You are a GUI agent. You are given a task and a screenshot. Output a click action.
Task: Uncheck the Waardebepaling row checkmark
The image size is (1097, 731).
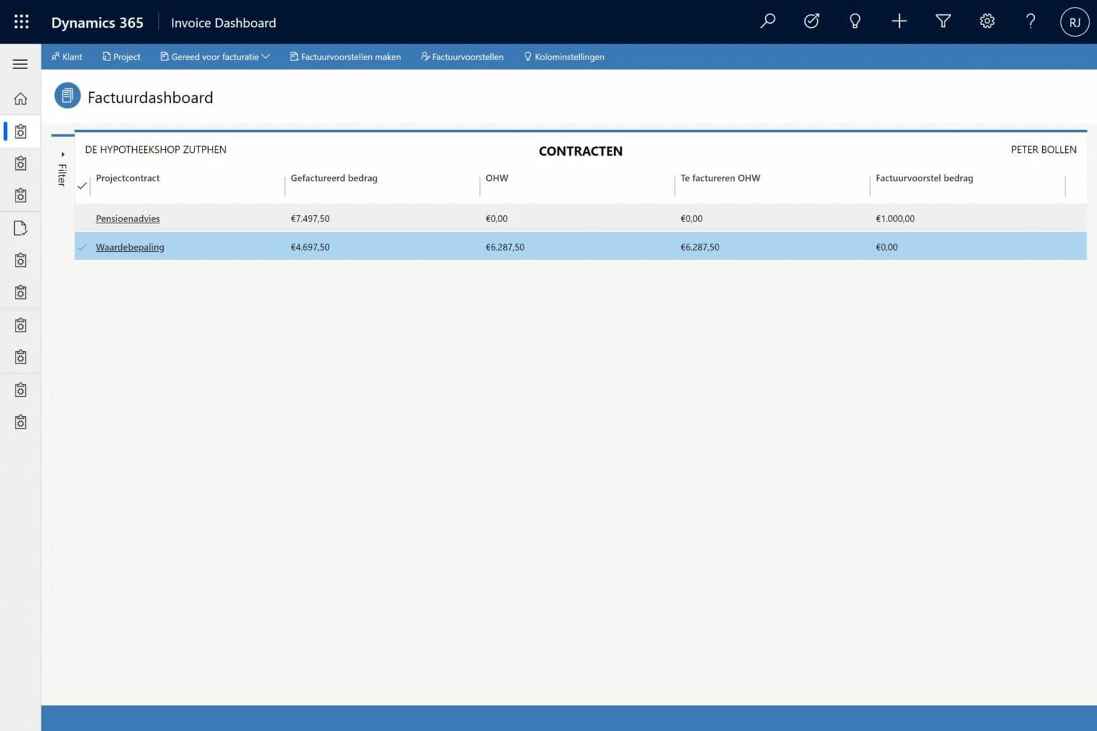[x=82, y=247]
